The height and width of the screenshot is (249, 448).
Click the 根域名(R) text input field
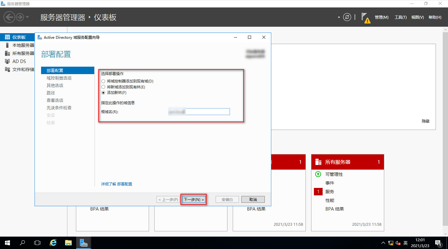[x=199, y=112]
